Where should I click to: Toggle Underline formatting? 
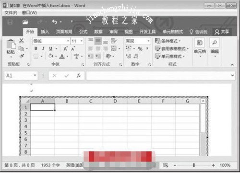pyautogui.click(x=51, y=48)
